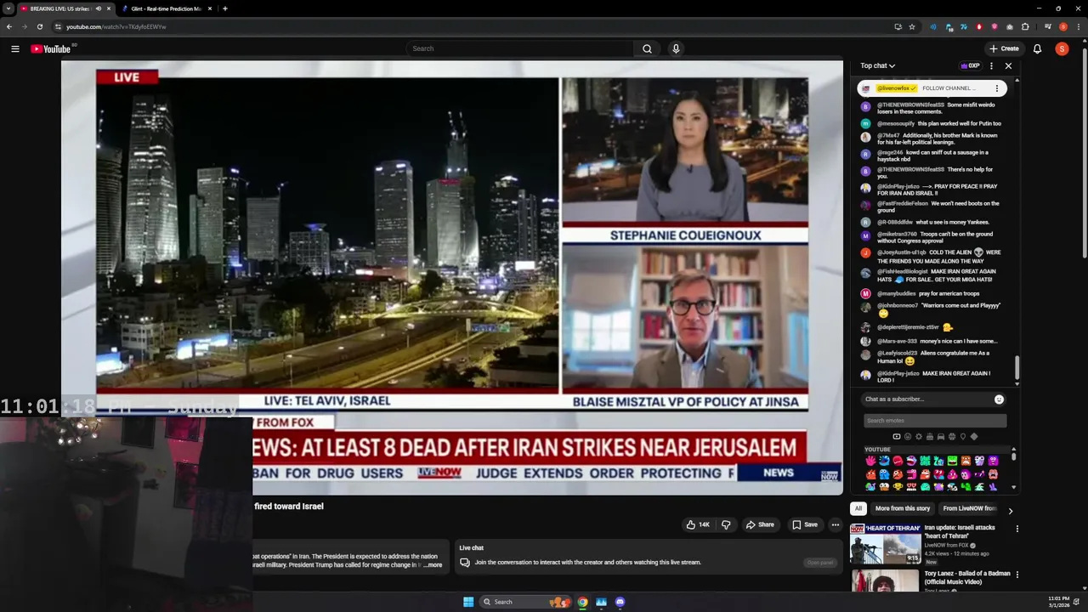The height and width of the screenshot is (612, 1088).
Task: Bookmark this page with star icon
Action: 912,26
